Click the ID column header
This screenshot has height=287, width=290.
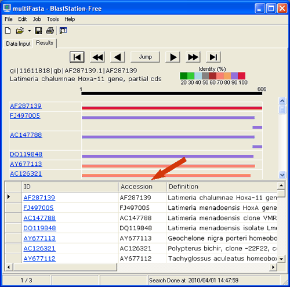(x=70, y=187)
